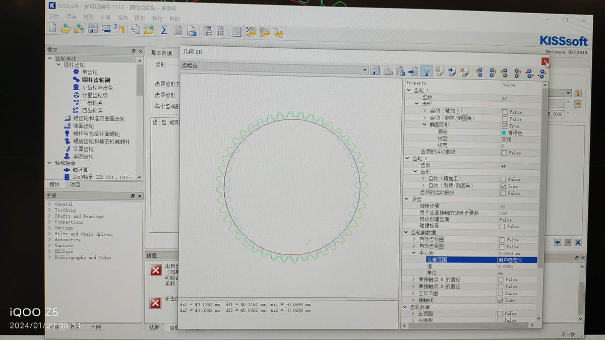Image resolution: width=605 pixels, height=340 pixels.
Task: Open the 计算 menu
Action: click(105, 18)
